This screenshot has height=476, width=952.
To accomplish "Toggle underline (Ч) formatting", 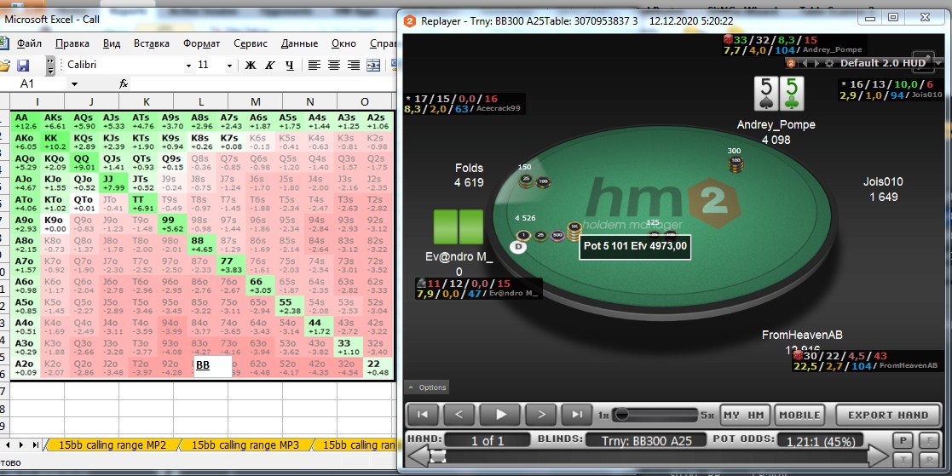I will pos(290,65).
